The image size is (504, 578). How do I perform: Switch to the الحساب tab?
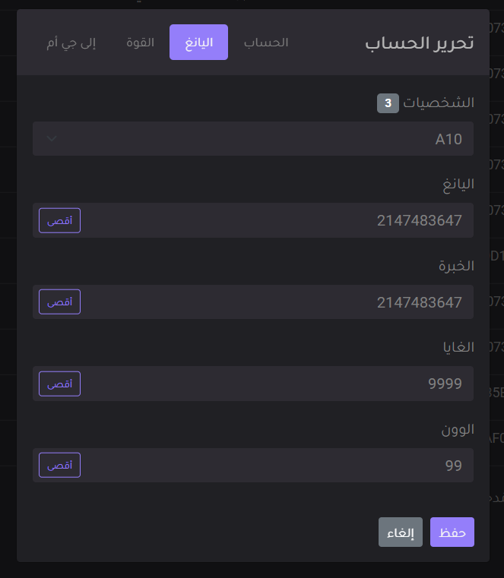(x=266, y=43)
